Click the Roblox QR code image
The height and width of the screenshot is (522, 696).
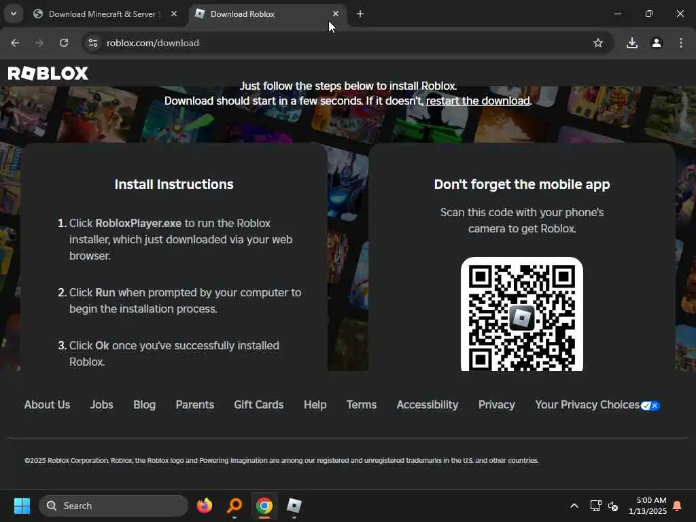click(522, 314)
